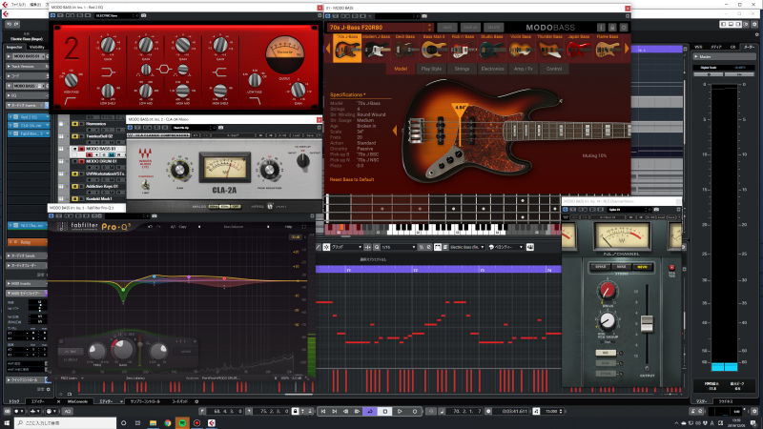Image resolution: width=763 pixels, height=429 pixels.
Task: Enable the NEVE mode on NLS Channel
Action: click(x=643, y=266)
